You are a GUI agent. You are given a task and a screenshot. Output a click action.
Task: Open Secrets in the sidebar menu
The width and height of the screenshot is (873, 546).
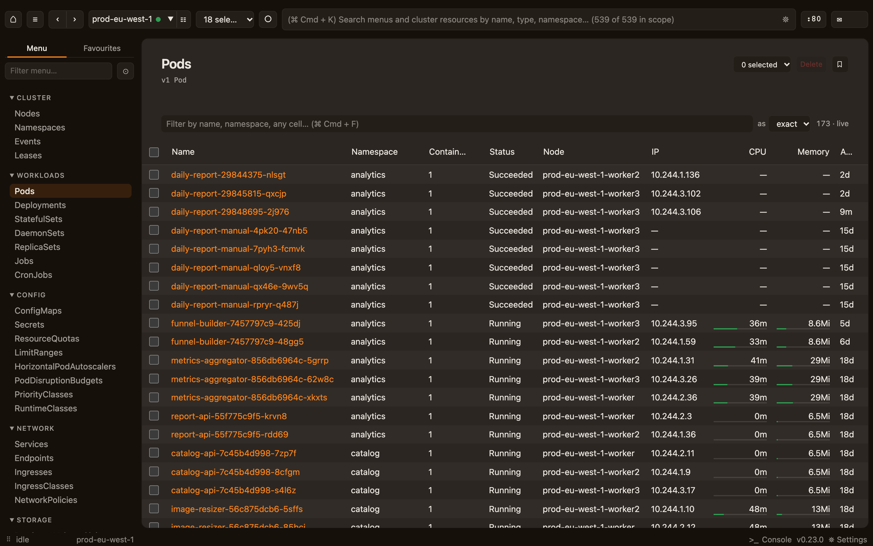tap(29, 325)
